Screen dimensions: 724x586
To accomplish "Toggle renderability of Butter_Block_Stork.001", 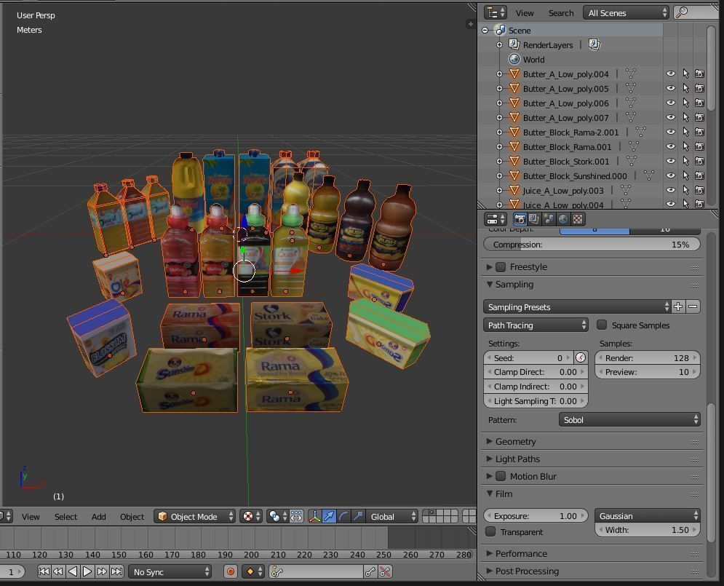I will [x=700, y=161].
